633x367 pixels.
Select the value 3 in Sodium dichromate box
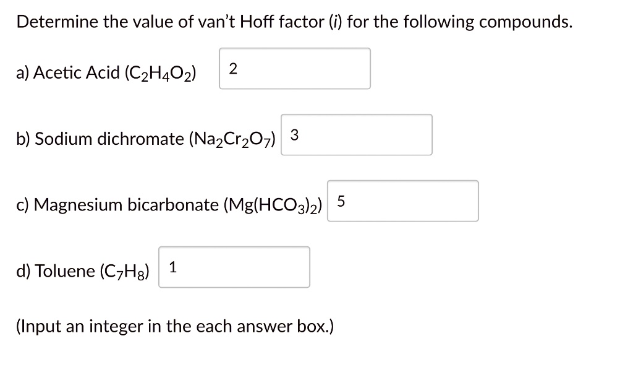click(295, 135)
